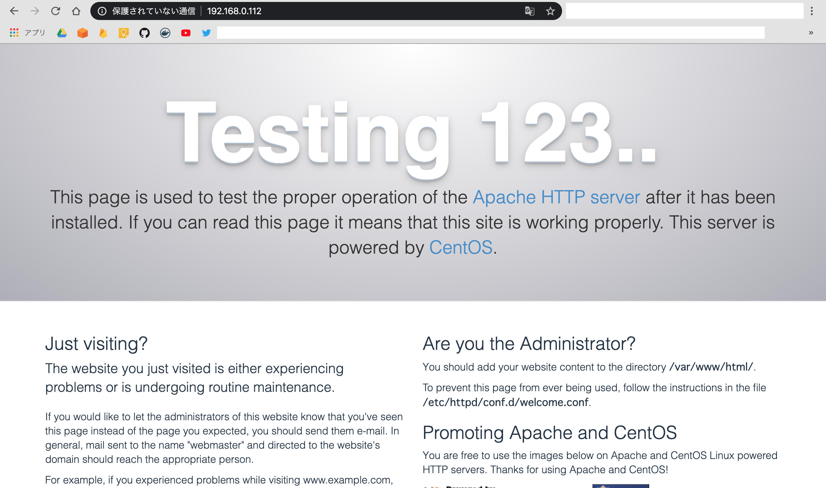Reload the current page
Viewport: 826px width, 488px height.
(x=55, y=11)
